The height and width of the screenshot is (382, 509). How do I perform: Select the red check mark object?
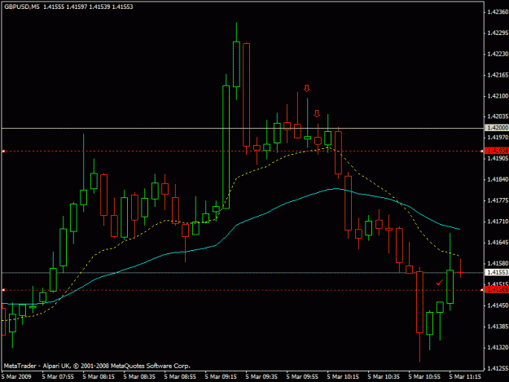[x=440, y=283]
